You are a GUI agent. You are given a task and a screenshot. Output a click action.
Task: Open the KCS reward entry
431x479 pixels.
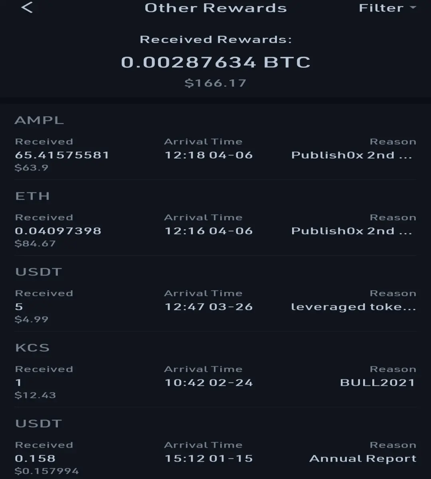215,370
